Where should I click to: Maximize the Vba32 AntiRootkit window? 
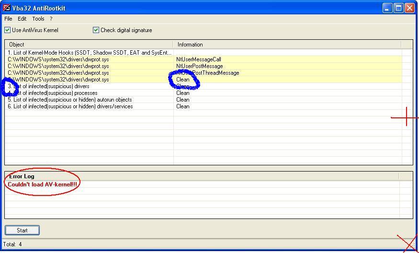point(398,8)
